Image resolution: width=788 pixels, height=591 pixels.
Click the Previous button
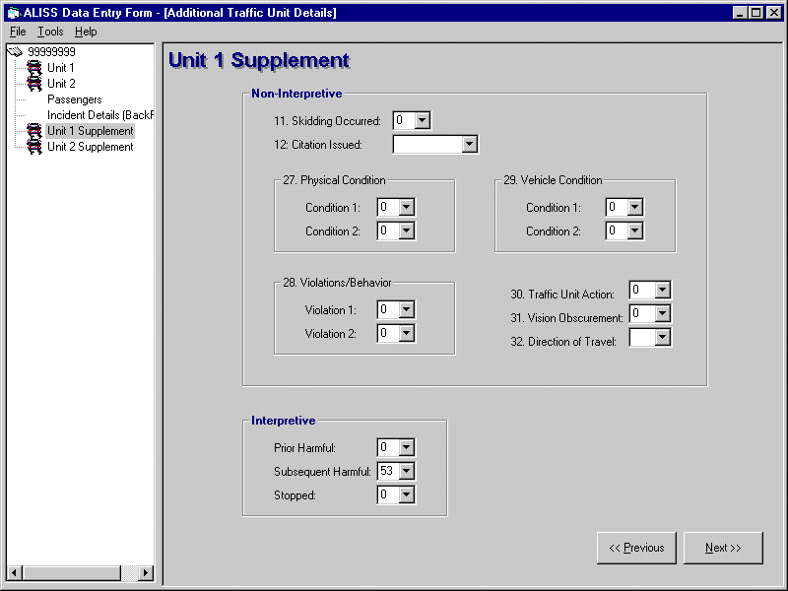(636, 548)
